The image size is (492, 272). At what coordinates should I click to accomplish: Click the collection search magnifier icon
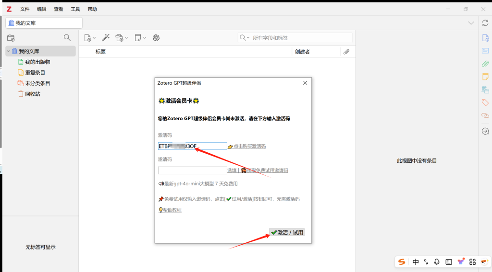(x=67, y=38)
